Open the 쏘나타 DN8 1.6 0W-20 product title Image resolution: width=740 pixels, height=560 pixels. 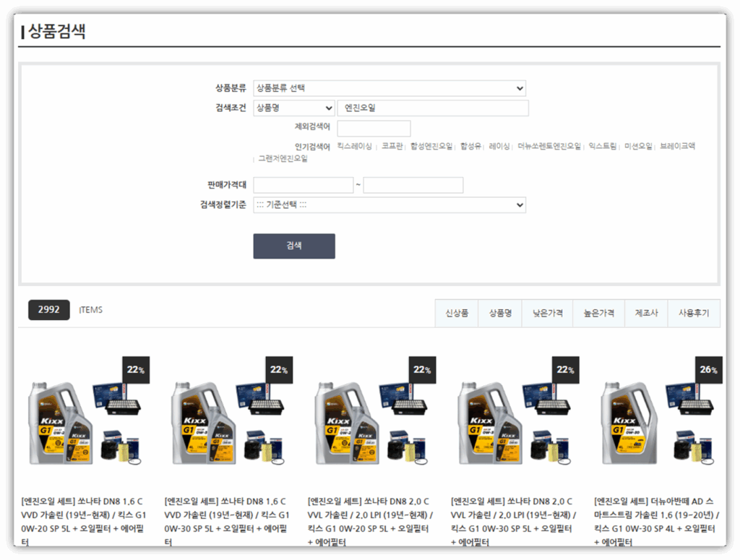click(x=83, y=515)
